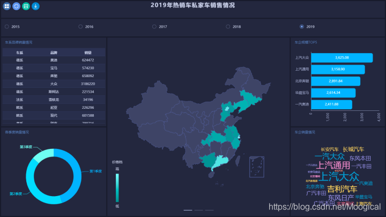Click 北京奔驰 in the word cloud

[315, 187]
